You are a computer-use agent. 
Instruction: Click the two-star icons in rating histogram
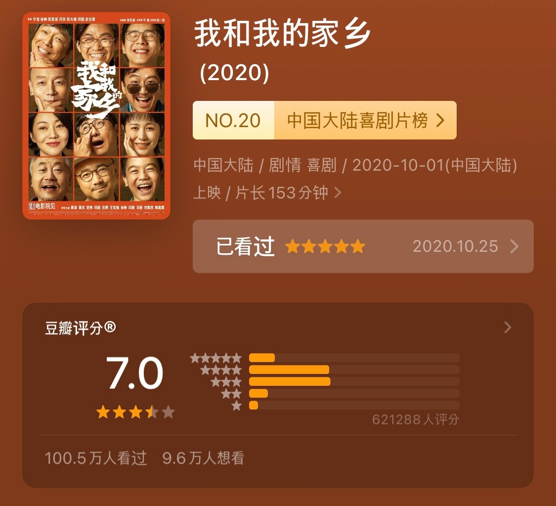point(231,394)
